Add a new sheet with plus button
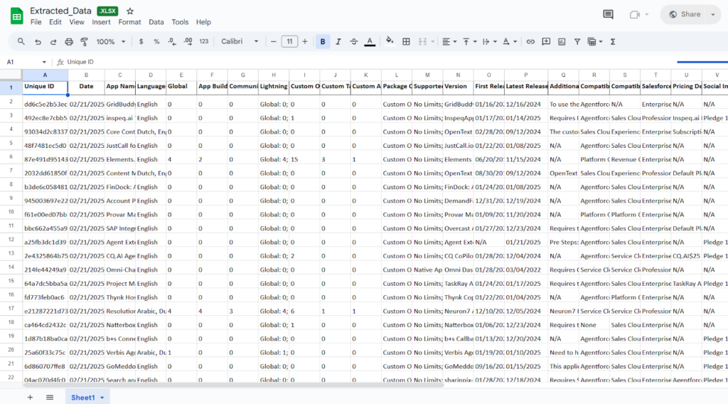This screenshot has width=728, height=404. pos(30,397)
